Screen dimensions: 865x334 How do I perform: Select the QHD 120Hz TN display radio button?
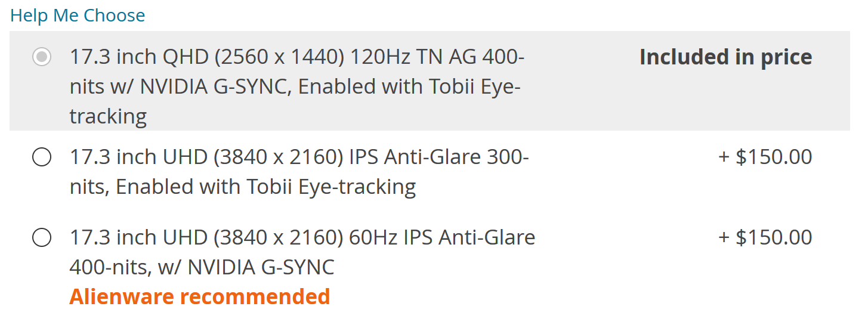[x=42, y=57]
